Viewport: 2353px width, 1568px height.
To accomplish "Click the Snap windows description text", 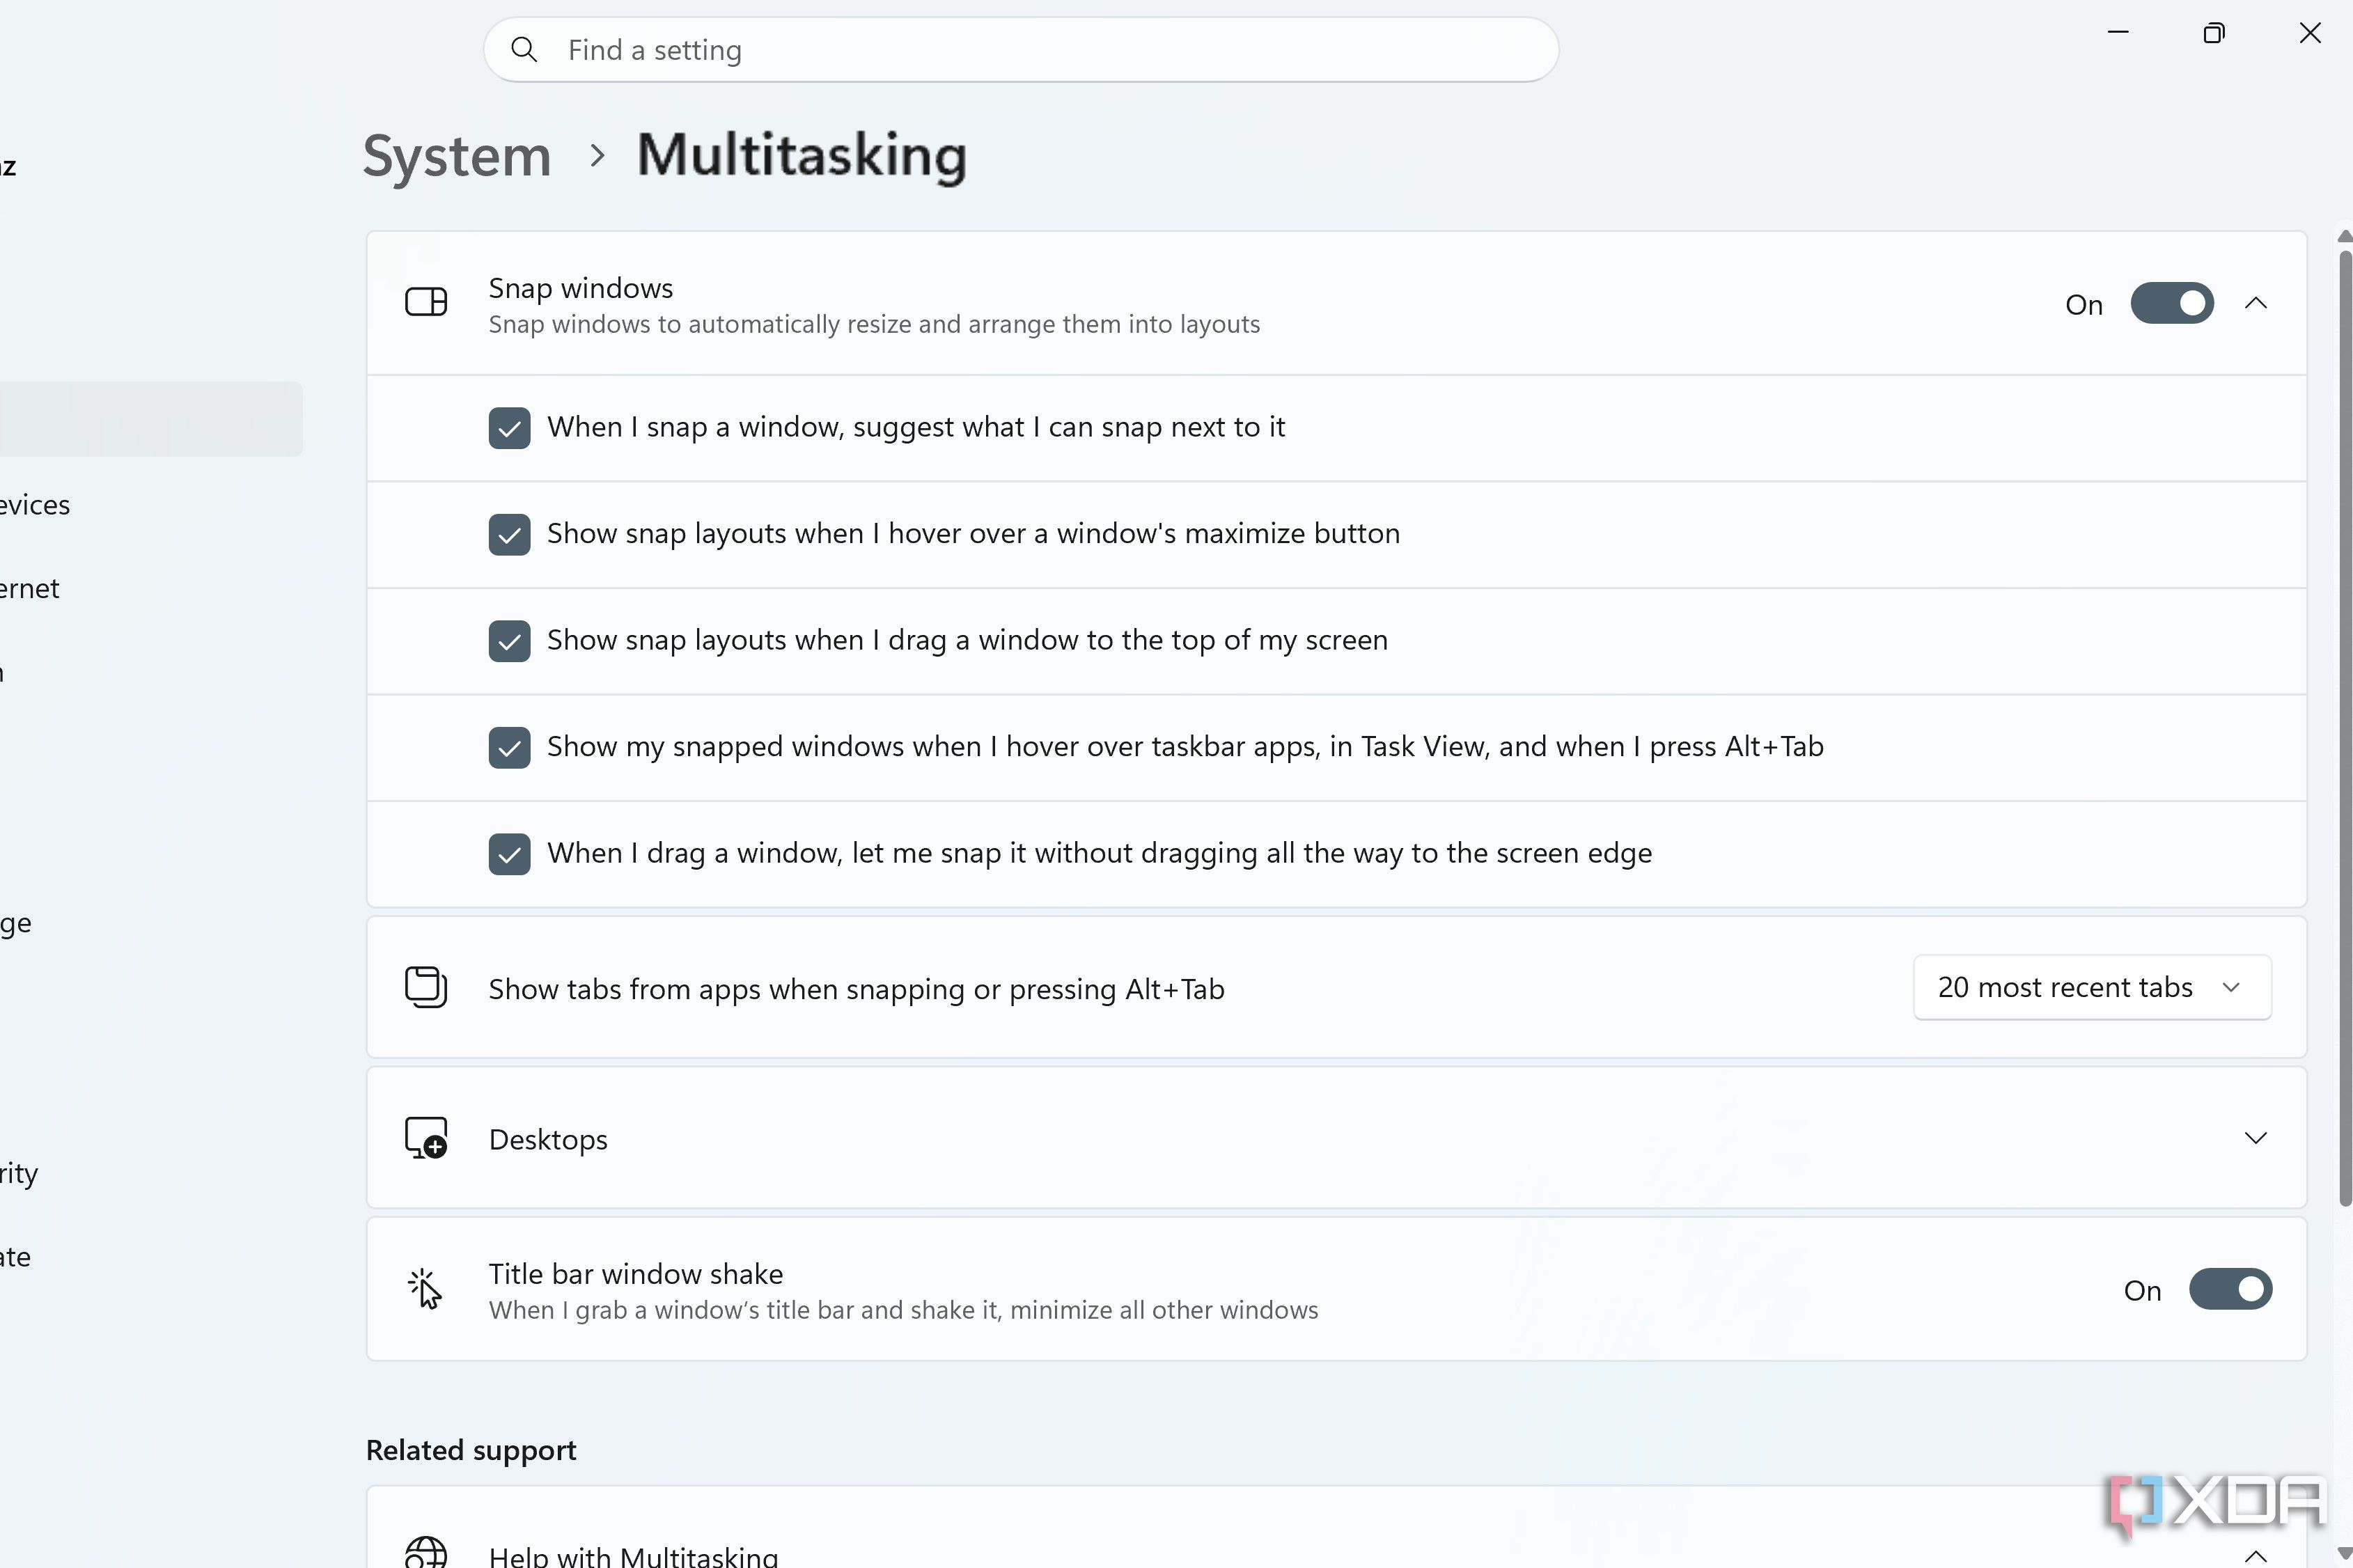I will click(x=874, y=324).
